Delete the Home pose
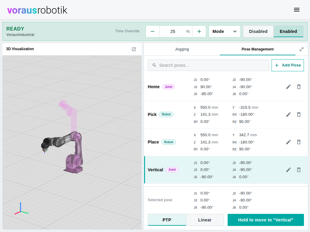310x232 pixels. click(299, 87)
